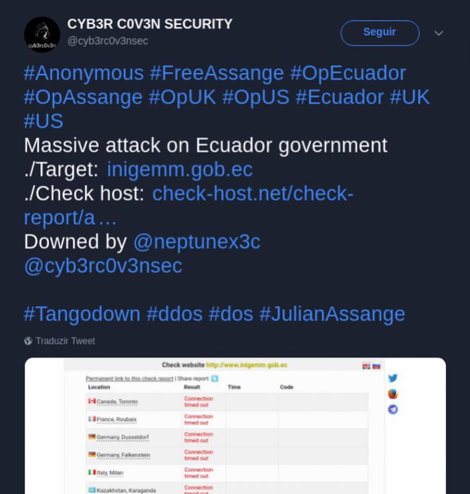The width and height of the screenshot is (470, 494).
Task: Open the tweet options chevron menu
Action: tap(439, 33)
